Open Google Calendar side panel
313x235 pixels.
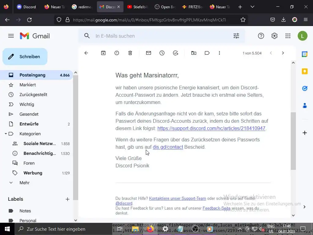coord(305,54)
